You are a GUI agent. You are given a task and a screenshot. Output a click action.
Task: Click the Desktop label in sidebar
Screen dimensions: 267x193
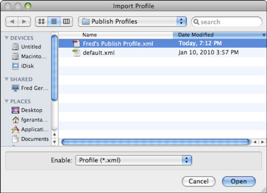[x=31, y=110]
